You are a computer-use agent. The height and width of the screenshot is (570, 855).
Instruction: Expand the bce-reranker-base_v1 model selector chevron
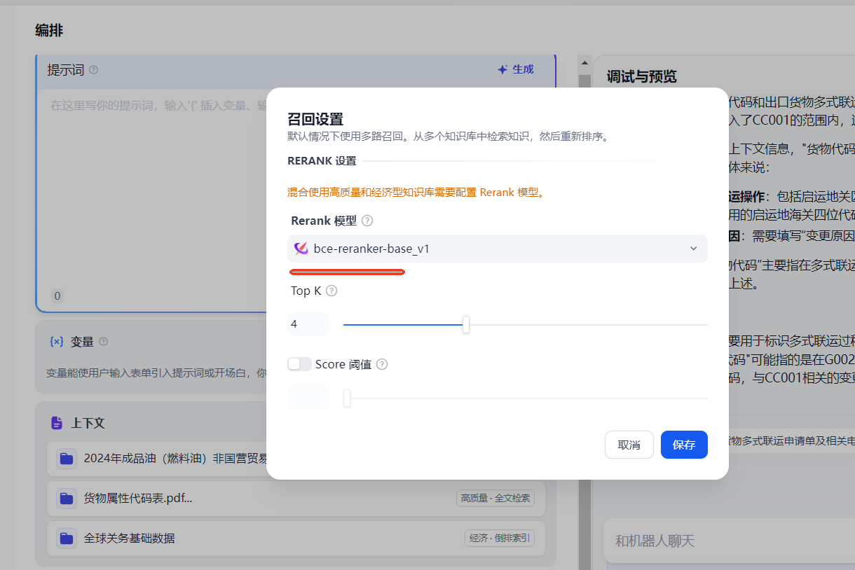click(x=693, y=248)
